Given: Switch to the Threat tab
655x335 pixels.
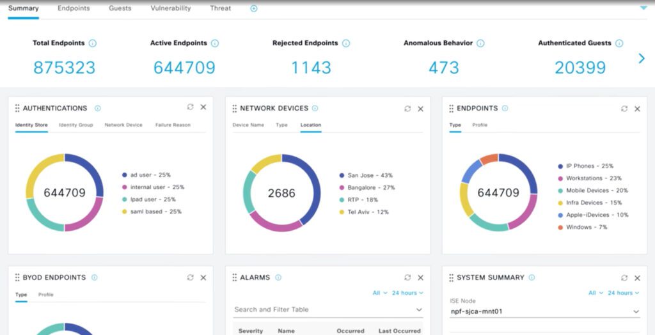Looking at the screenshot, I should pos(220,8).
